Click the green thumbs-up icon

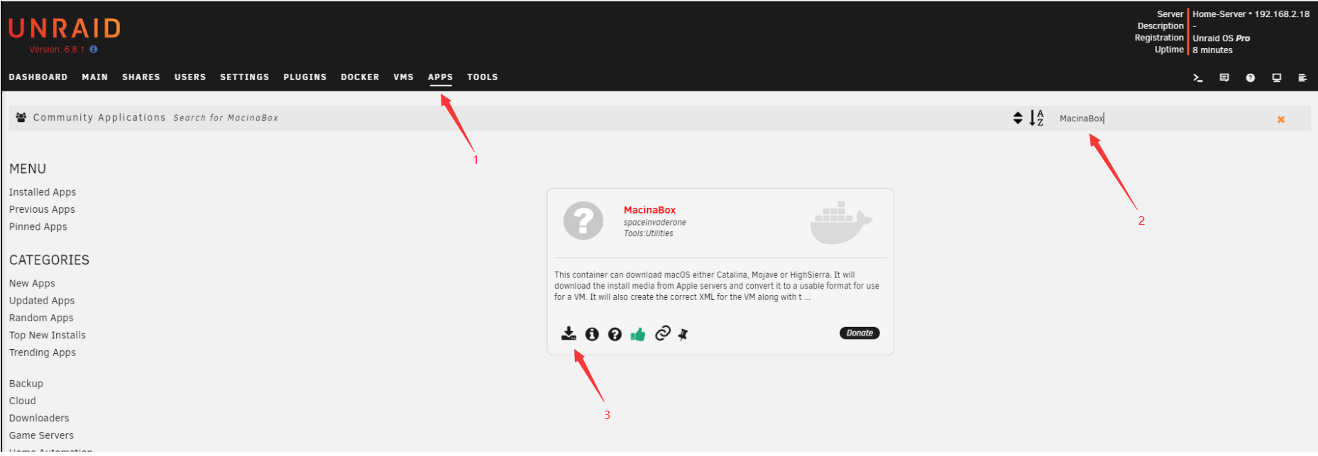(638, 334)
